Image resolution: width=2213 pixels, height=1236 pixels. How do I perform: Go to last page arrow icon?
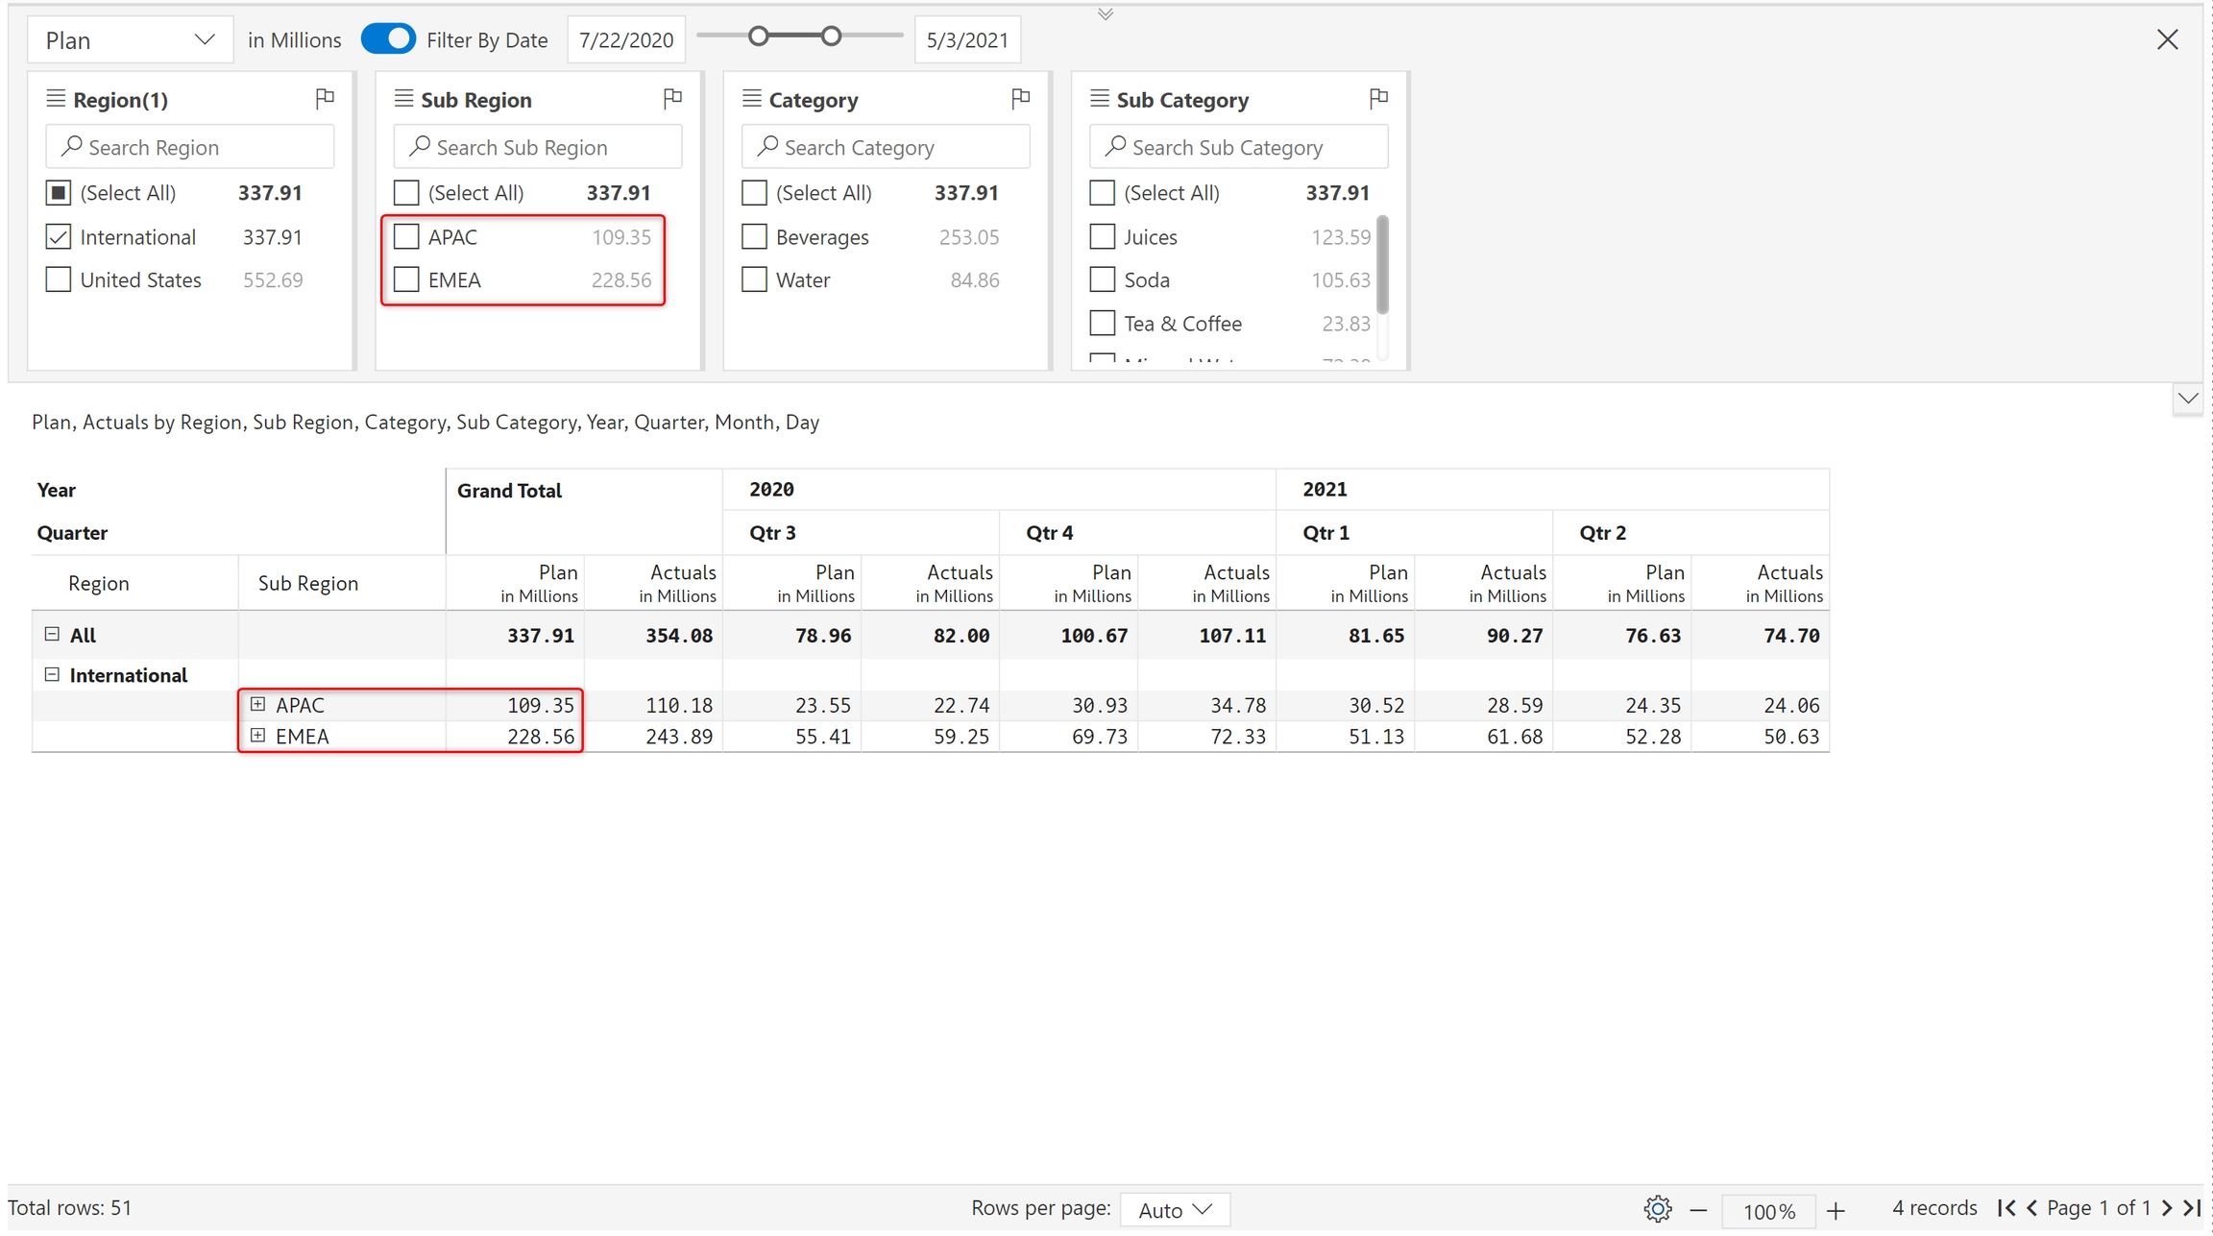click(2192, 1208)
